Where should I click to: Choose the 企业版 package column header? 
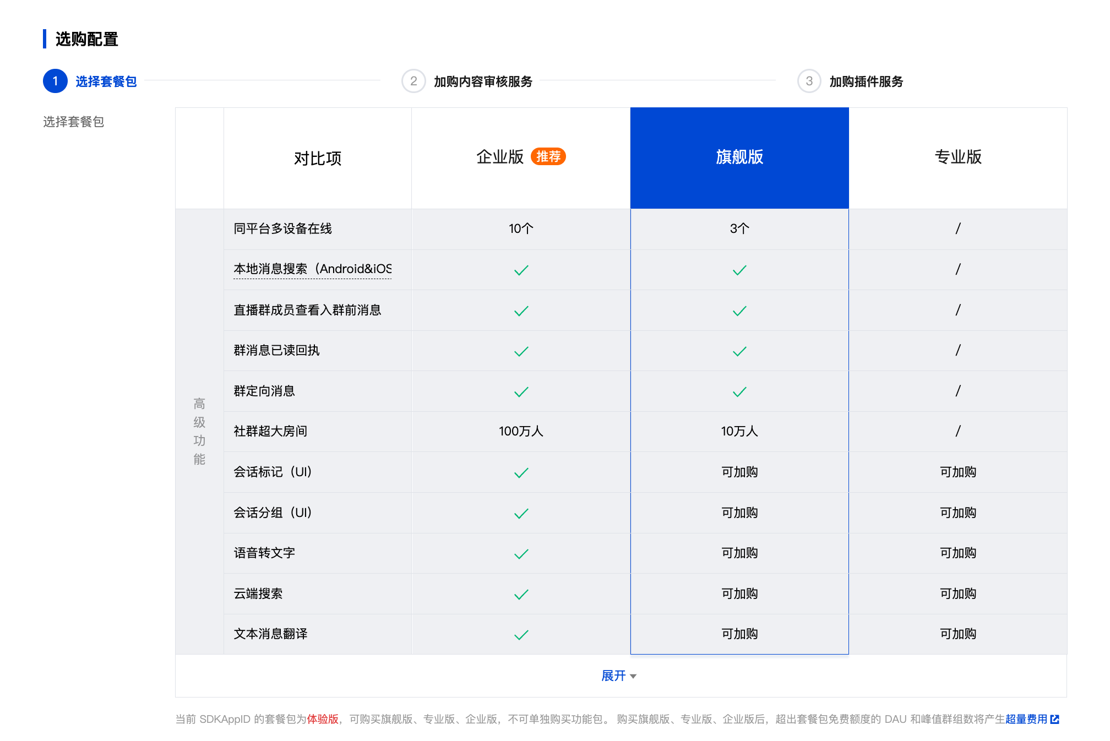520,157
